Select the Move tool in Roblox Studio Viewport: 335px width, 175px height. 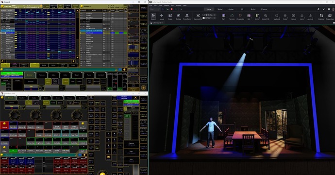tap(162, 17)
